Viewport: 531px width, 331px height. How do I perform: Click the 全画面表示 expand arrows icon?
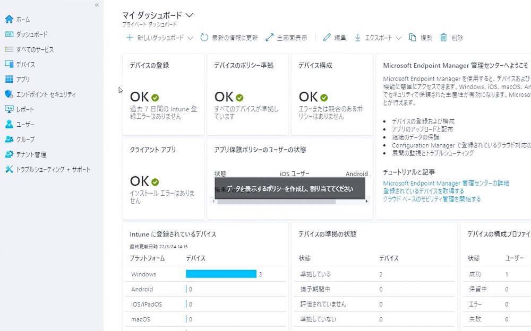(270, 38)
